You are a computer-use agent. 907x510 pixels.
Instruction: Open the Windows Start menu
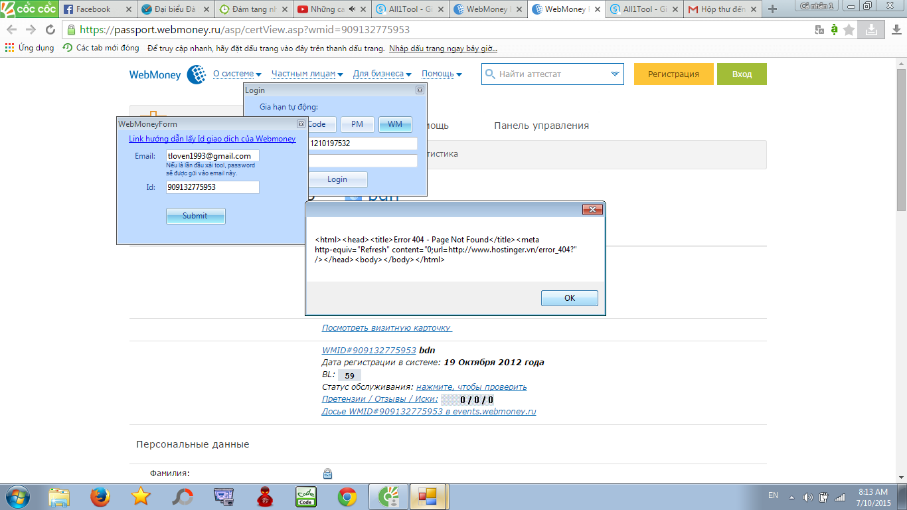tap(17, 496)
